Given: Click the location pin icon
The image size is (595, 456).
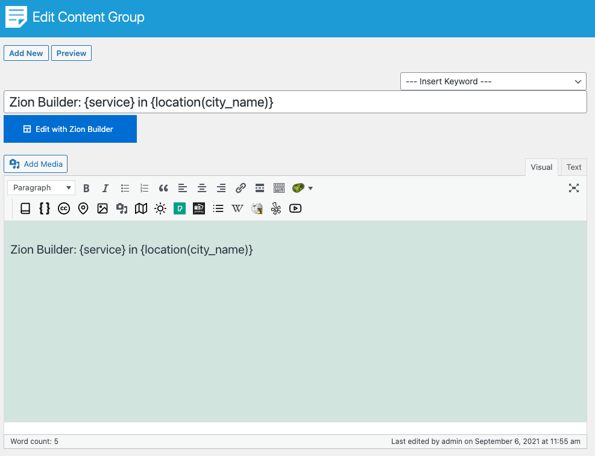Looking at the screenshot, I should (x=83, y=208).
